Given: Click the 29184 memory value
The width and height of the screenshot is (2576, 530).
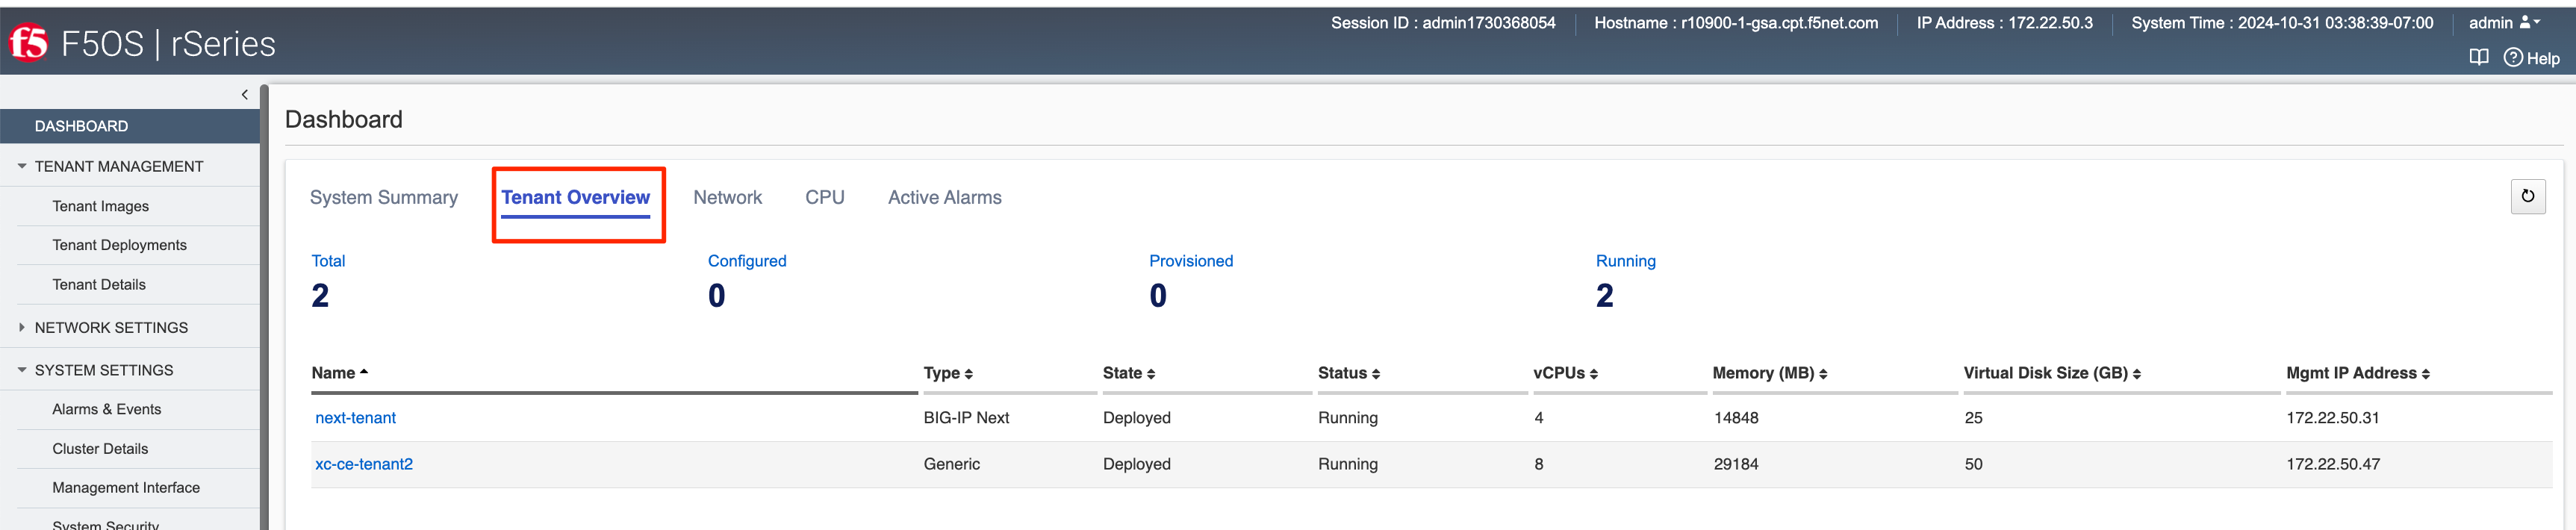Looking at the screenshot, I should click(1736, 464).
